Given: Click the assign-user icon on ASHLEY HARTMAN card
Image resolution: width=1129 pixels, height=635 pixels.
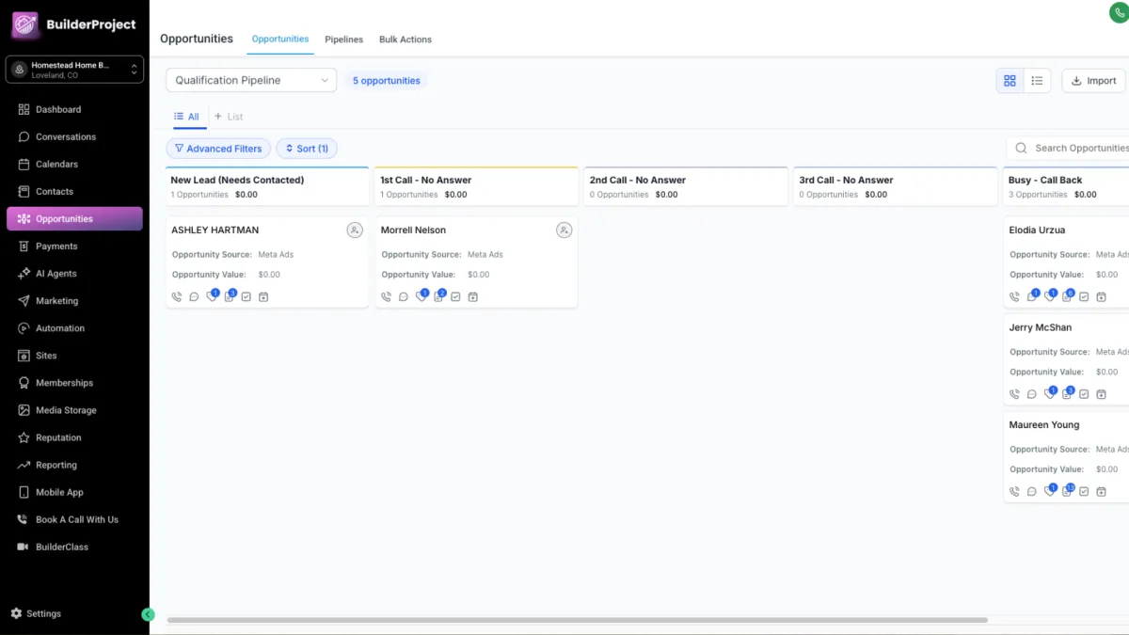Looking at the screenshot, I should (355, 230).
